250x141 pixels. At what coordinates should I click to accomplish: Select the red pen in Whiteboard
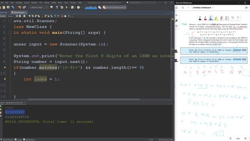click(205, 18)
